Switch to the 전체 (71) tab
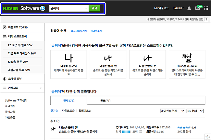Screen dimensions: 211x140 (x=69, y=101)
